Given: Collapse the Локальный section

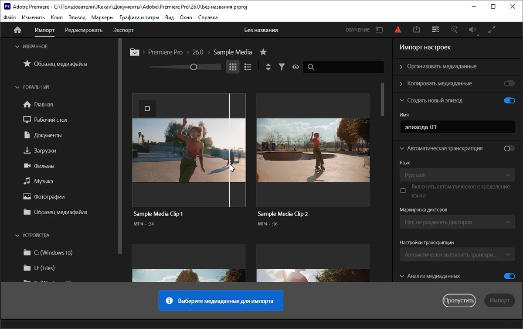Looking at the screenshot, I should point(17,87).
